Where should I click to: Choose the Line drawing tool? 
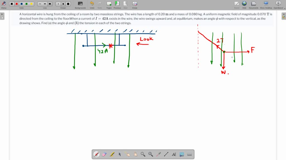(x=166, y=154)
